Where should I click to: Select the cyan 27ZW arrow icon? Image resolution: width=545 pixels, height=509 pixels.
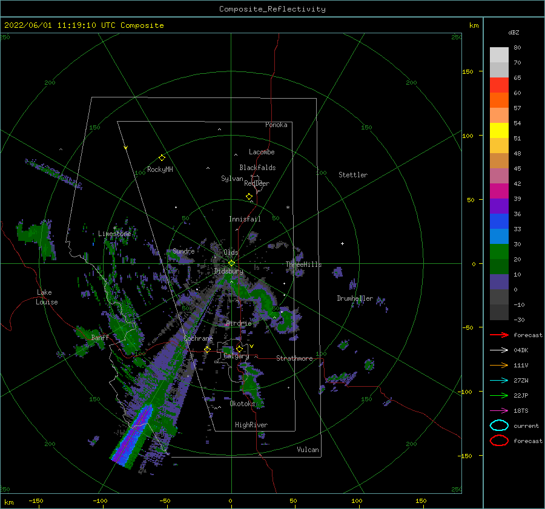point(499,381)
